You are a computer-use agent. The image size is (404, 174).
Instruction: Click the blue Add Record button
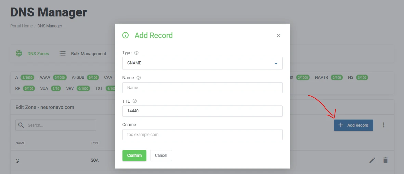[353, 125]
